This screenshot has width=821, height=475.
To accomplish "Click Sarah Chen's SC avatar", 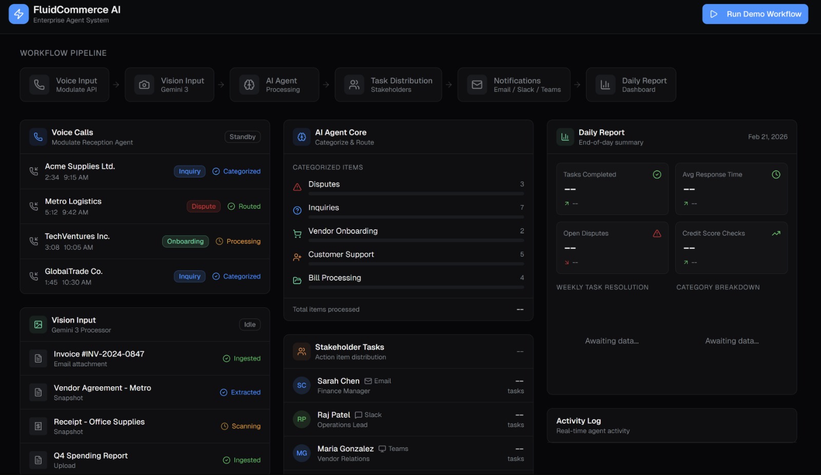I will [x=302, y=385].
